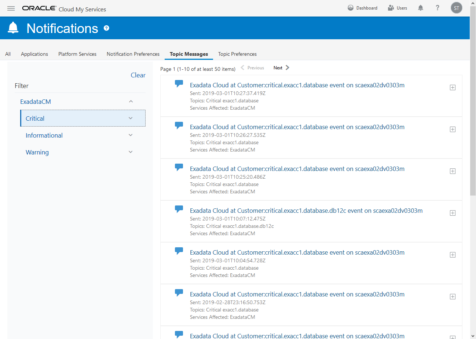Screen dimensions: 476x339
Task: Expand message sent at 2019-02-28T23:16:50.753Z
Action: pos(453,296)
